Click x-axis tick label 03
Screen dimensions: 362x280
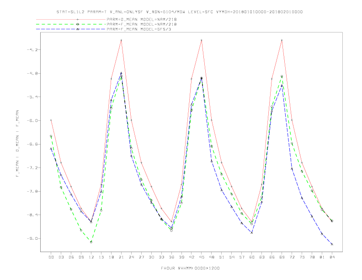tap(61, 257)
